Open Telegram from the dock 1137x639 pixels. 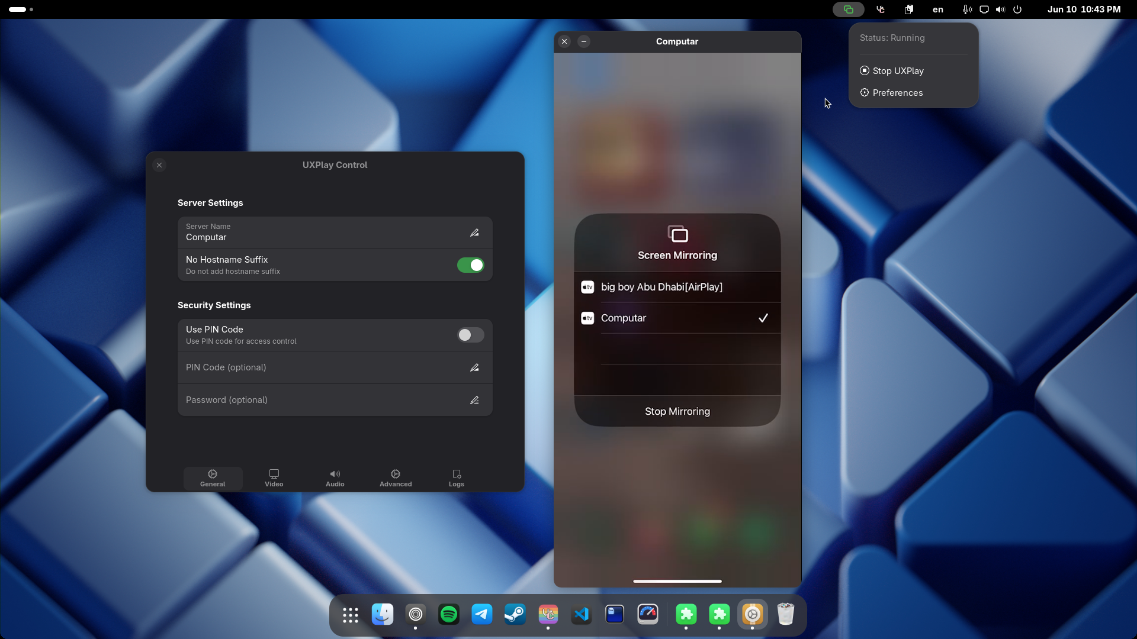point(482,615)
